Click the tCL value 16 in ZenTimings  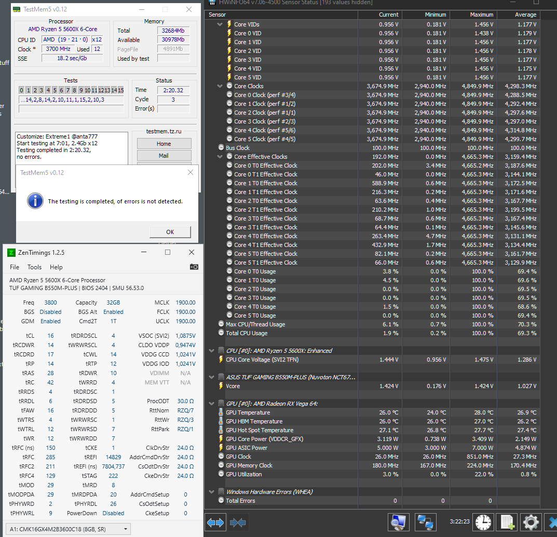point(51,336)
